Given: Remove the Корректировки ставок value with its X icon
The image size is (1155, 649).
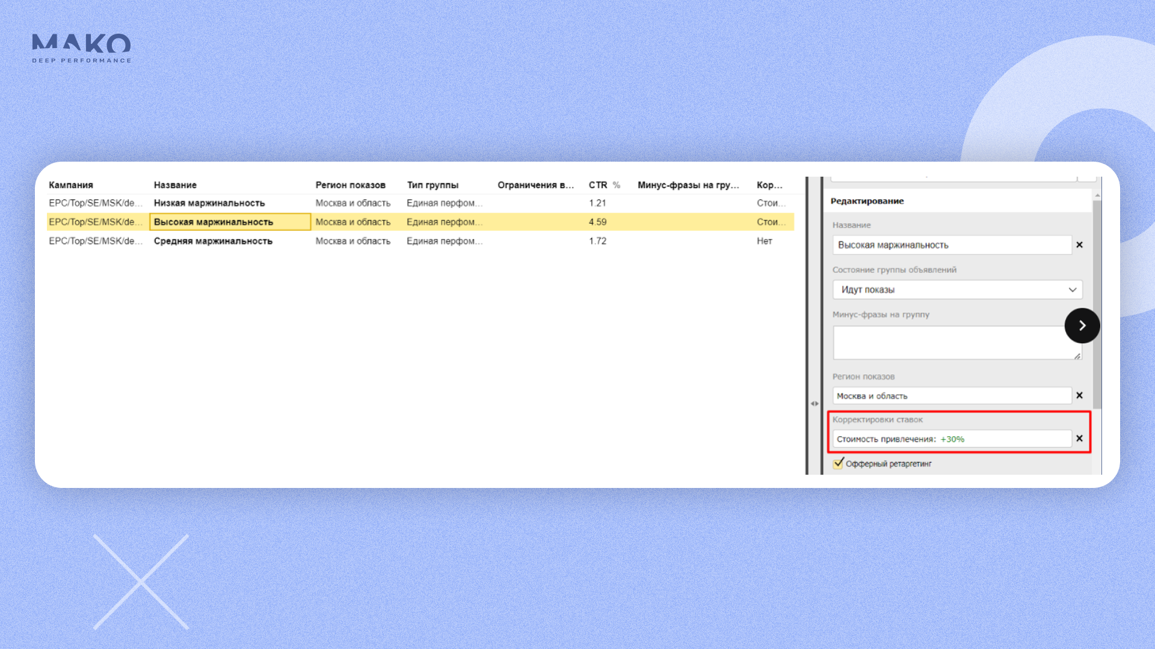Looking at the screenshot, I should pyautogui.click(x=1079, y=439).
